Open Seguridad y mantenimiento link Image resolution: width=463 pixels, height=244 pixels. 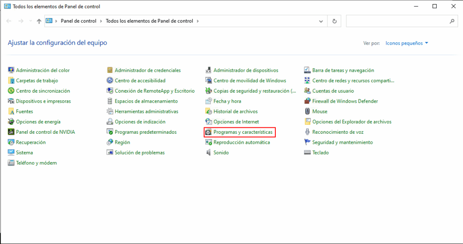tap(343, 142)
